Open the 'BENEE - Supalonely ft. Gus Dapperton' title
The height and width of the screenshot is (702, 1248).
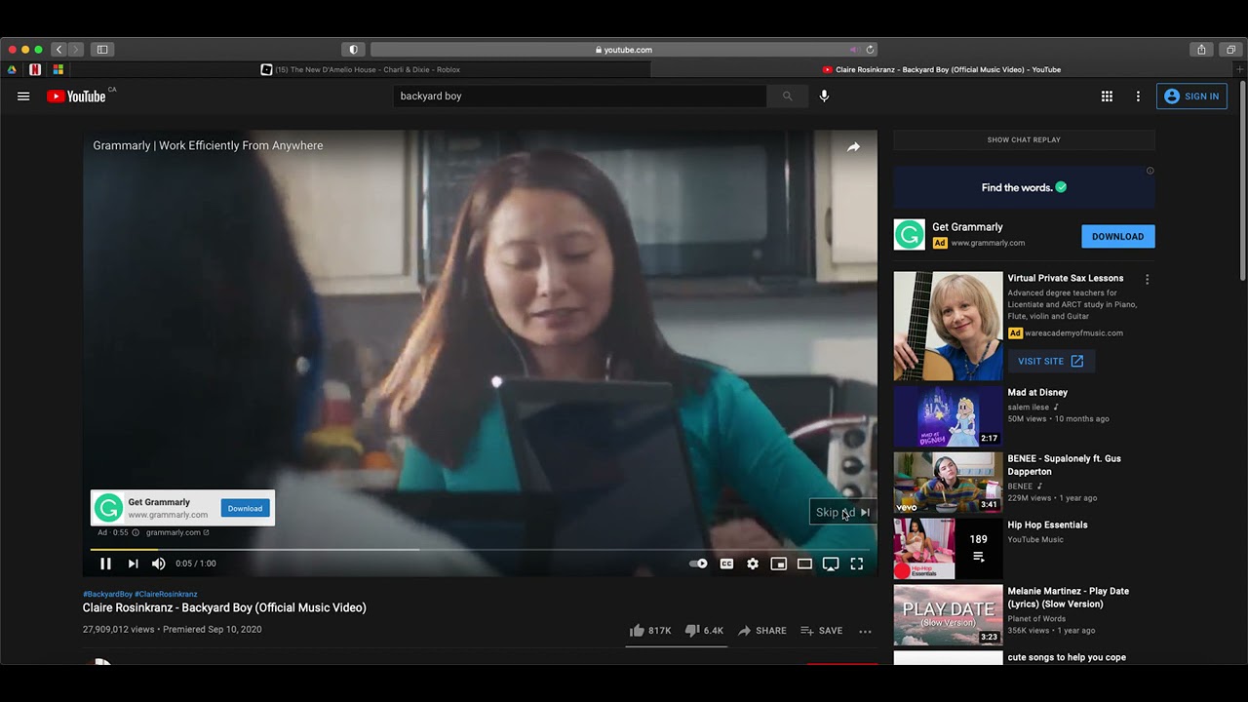click(1064, 465)
